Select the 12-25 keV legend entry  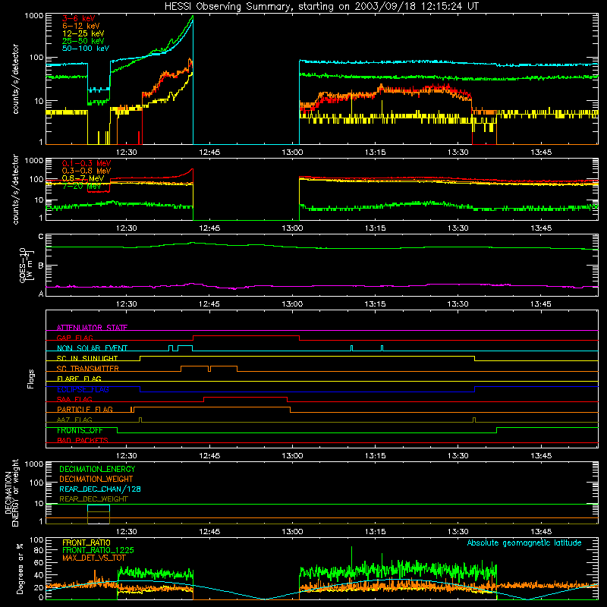83,33
